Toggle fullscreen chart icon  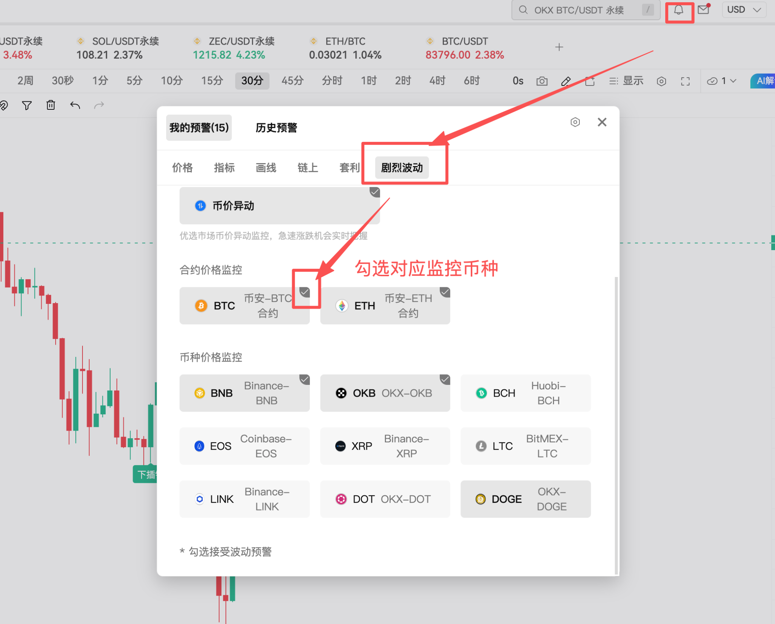pos(685,81)
